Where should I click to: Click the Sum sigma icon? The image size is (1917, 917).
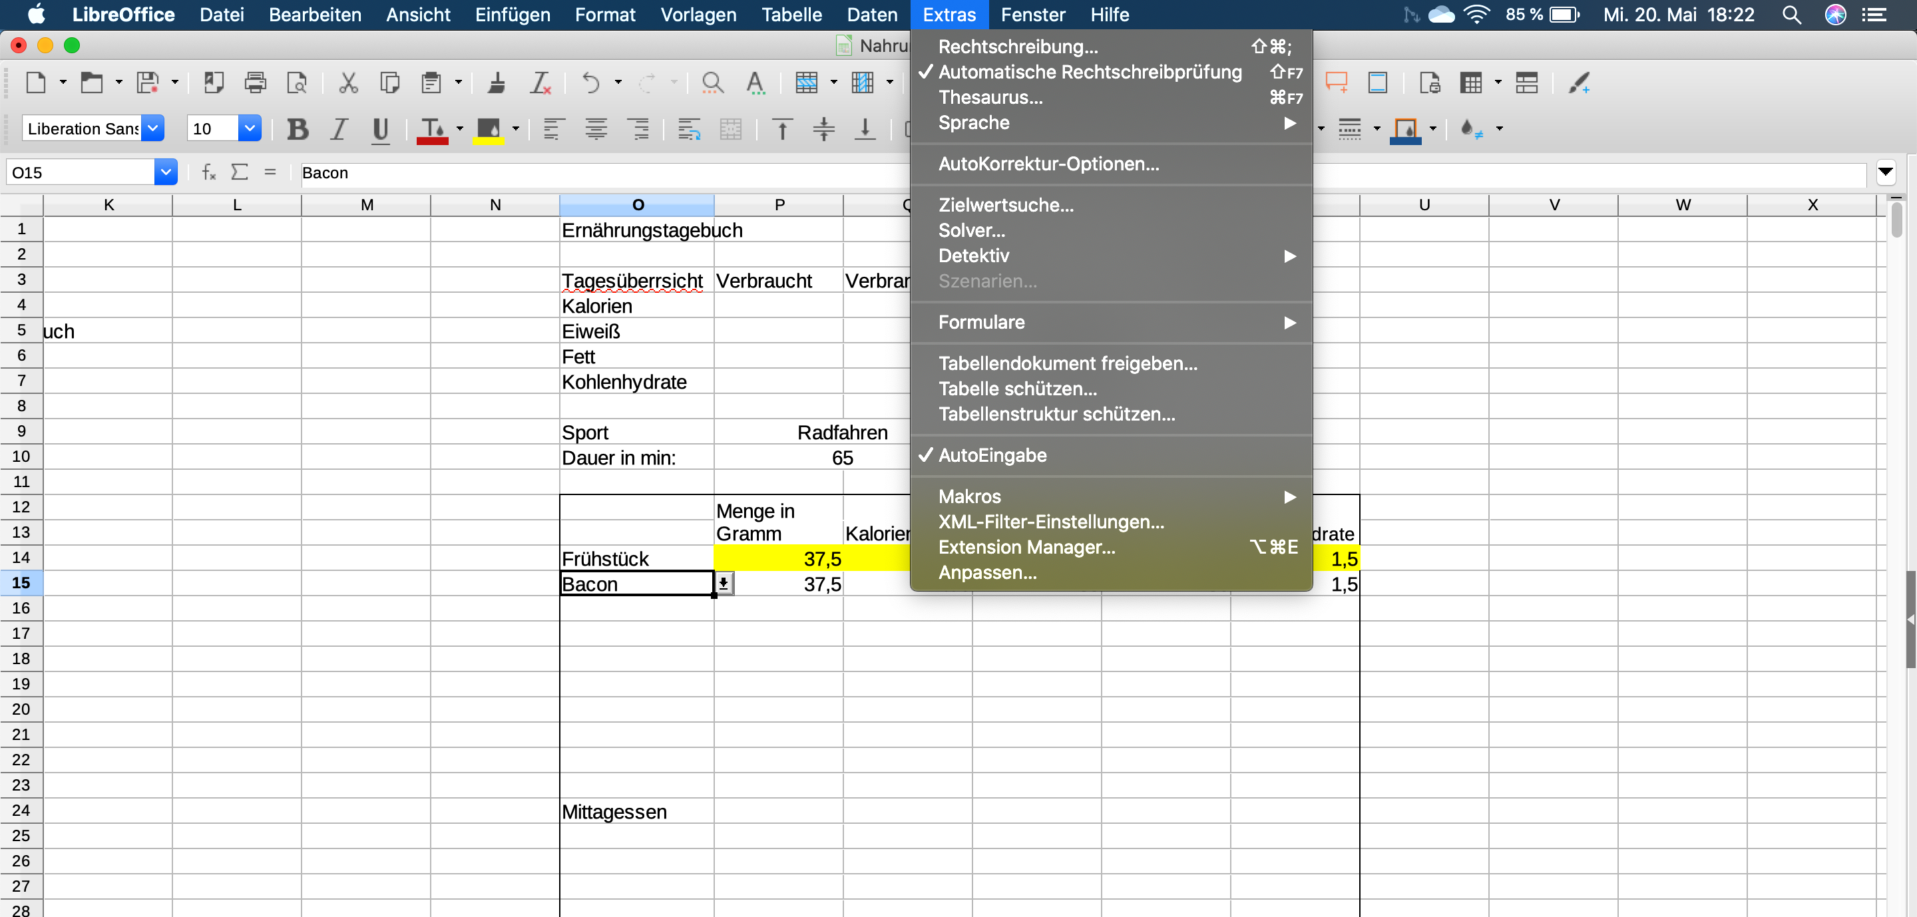pyautogui.click(x=239, y=172)
